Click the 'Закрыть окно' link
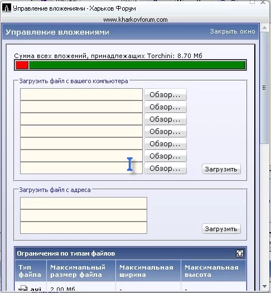This screenshot has height=293, width=271. coord(233,31)
